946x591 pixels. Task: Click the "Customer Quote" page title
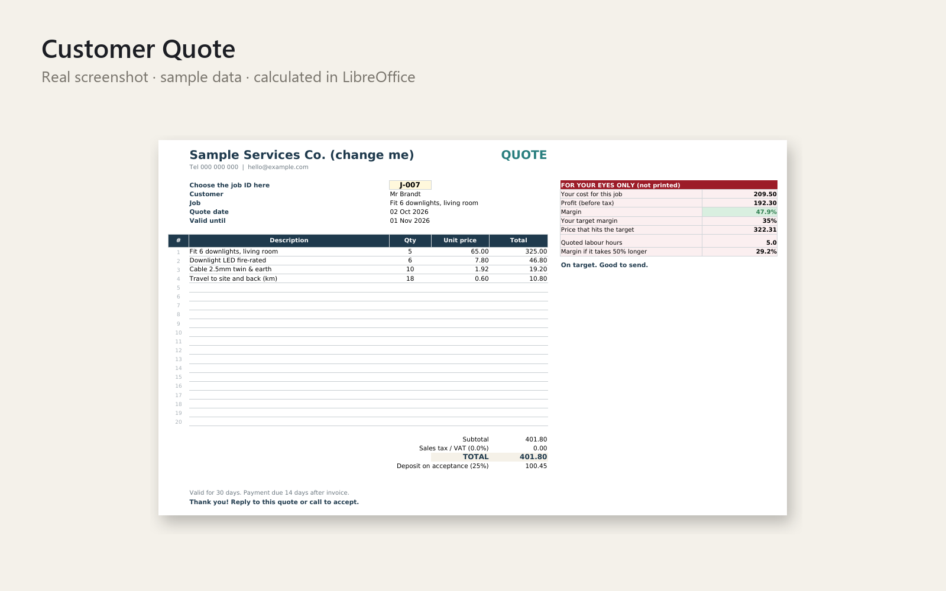click(138, 49)
